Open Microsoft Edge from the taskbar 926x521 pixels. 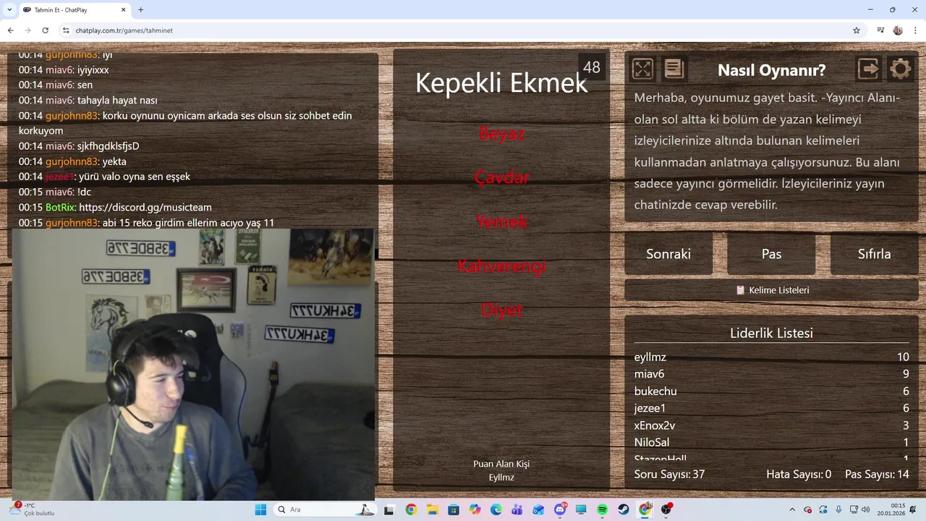point(496,509)
